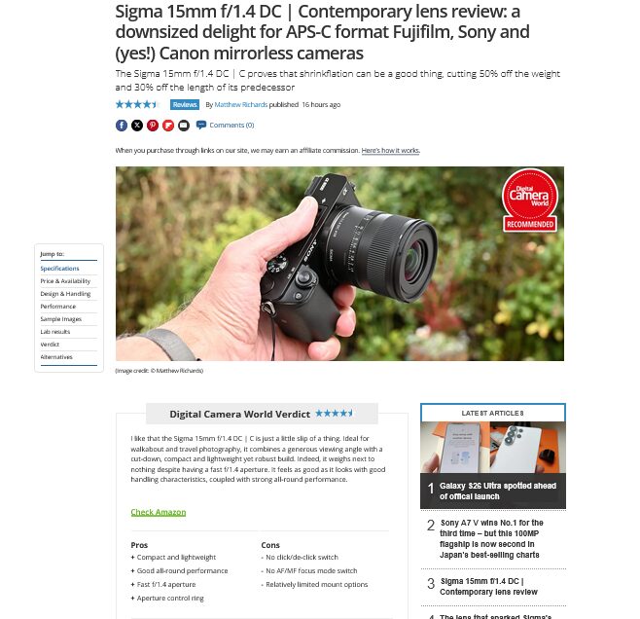This screenshot has width=640, height=619.
Task: Jump to the Sample Images section
Action: (x=61, y=319)
